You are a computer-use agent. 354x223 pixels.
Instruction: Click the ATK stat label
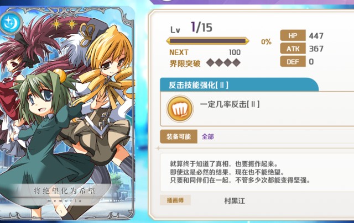tap(293, 49)
